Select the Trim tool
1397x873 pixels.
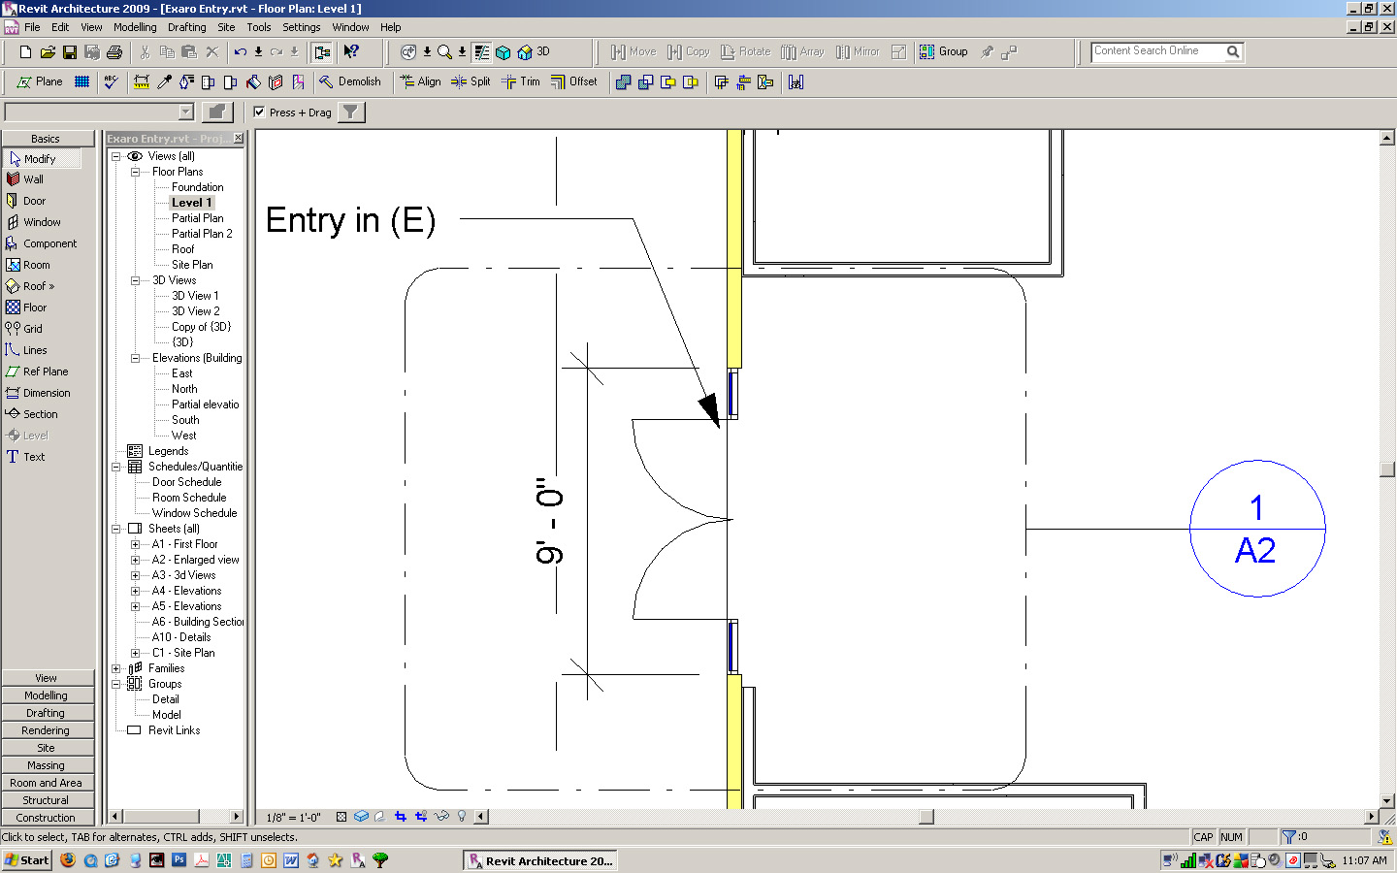point(521,82)
